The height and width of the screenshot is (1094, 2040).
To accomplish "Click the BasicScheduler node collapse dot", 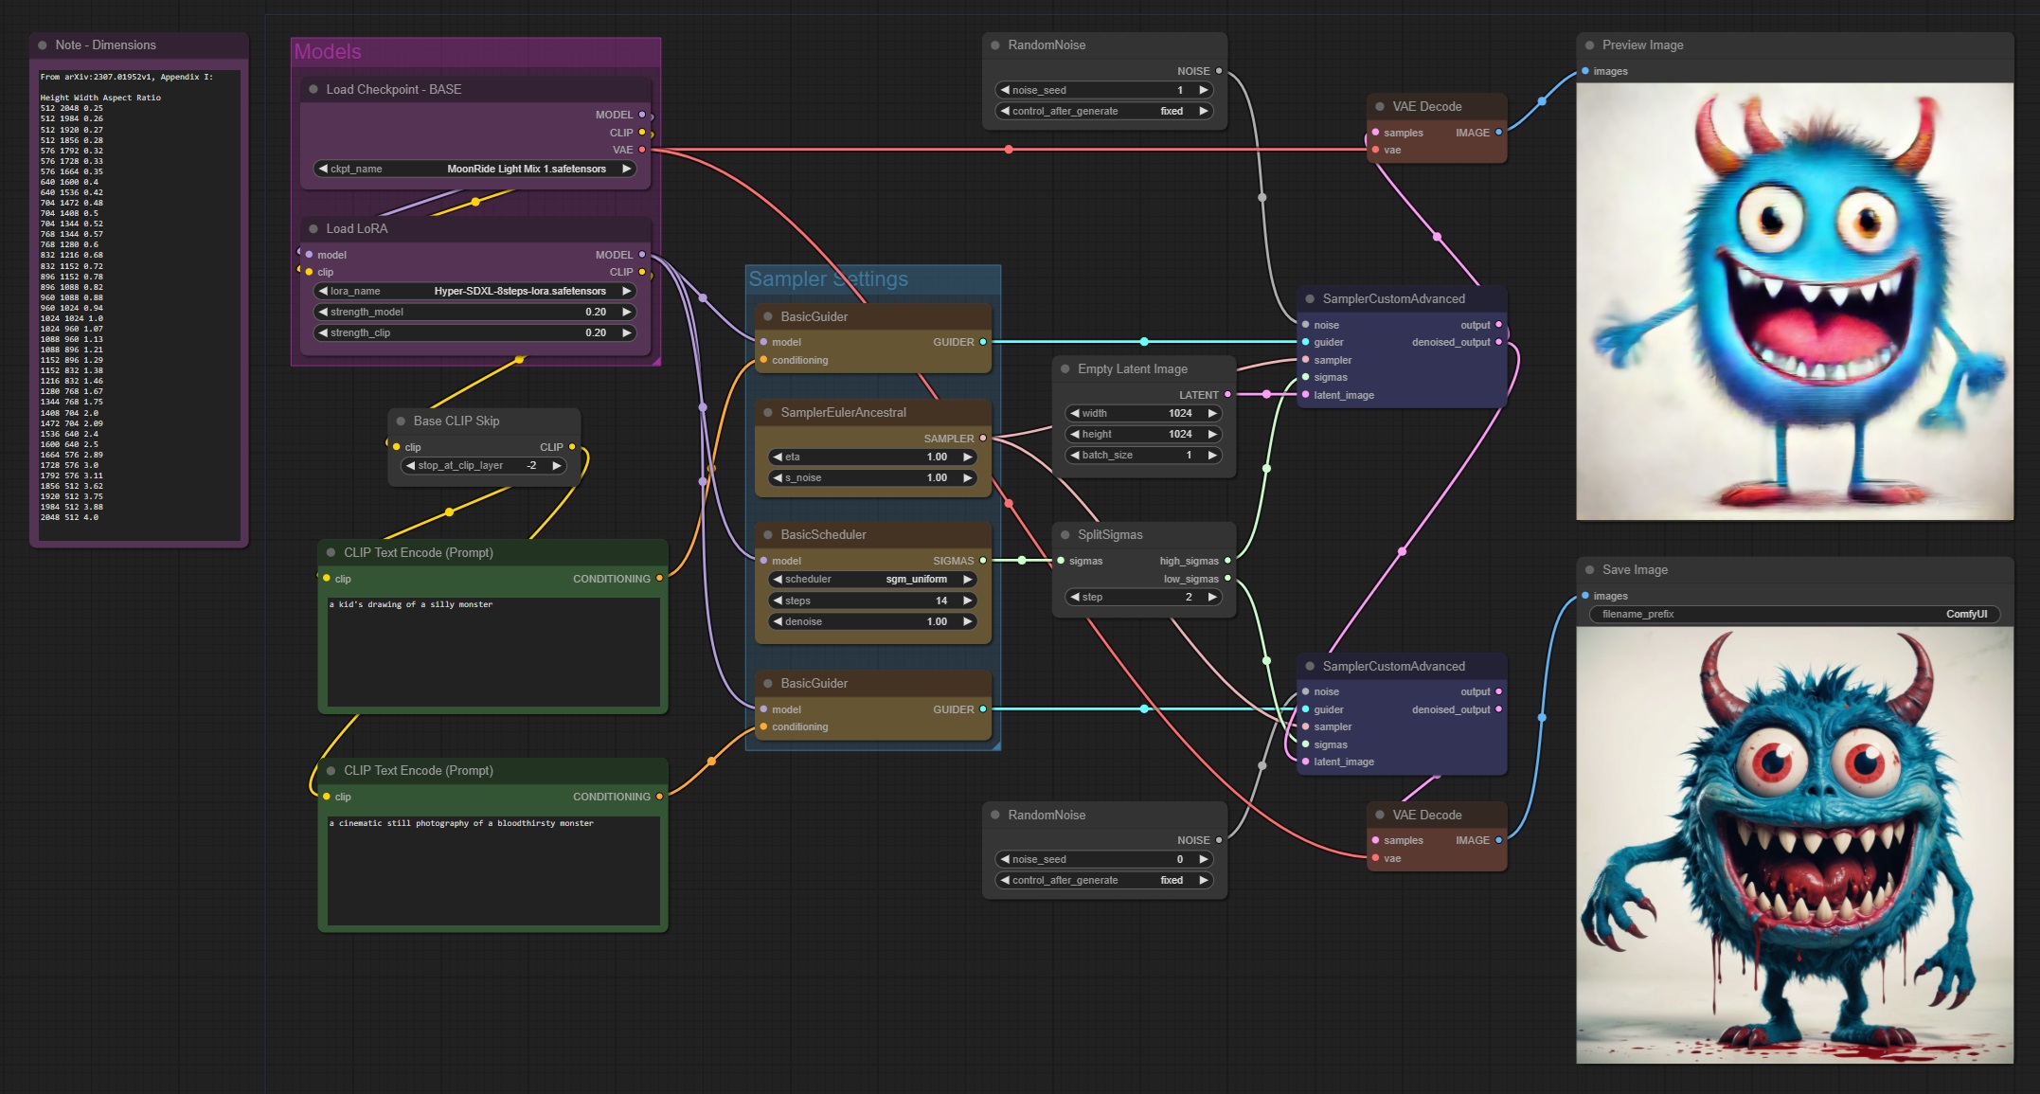I will click(768, 535).
